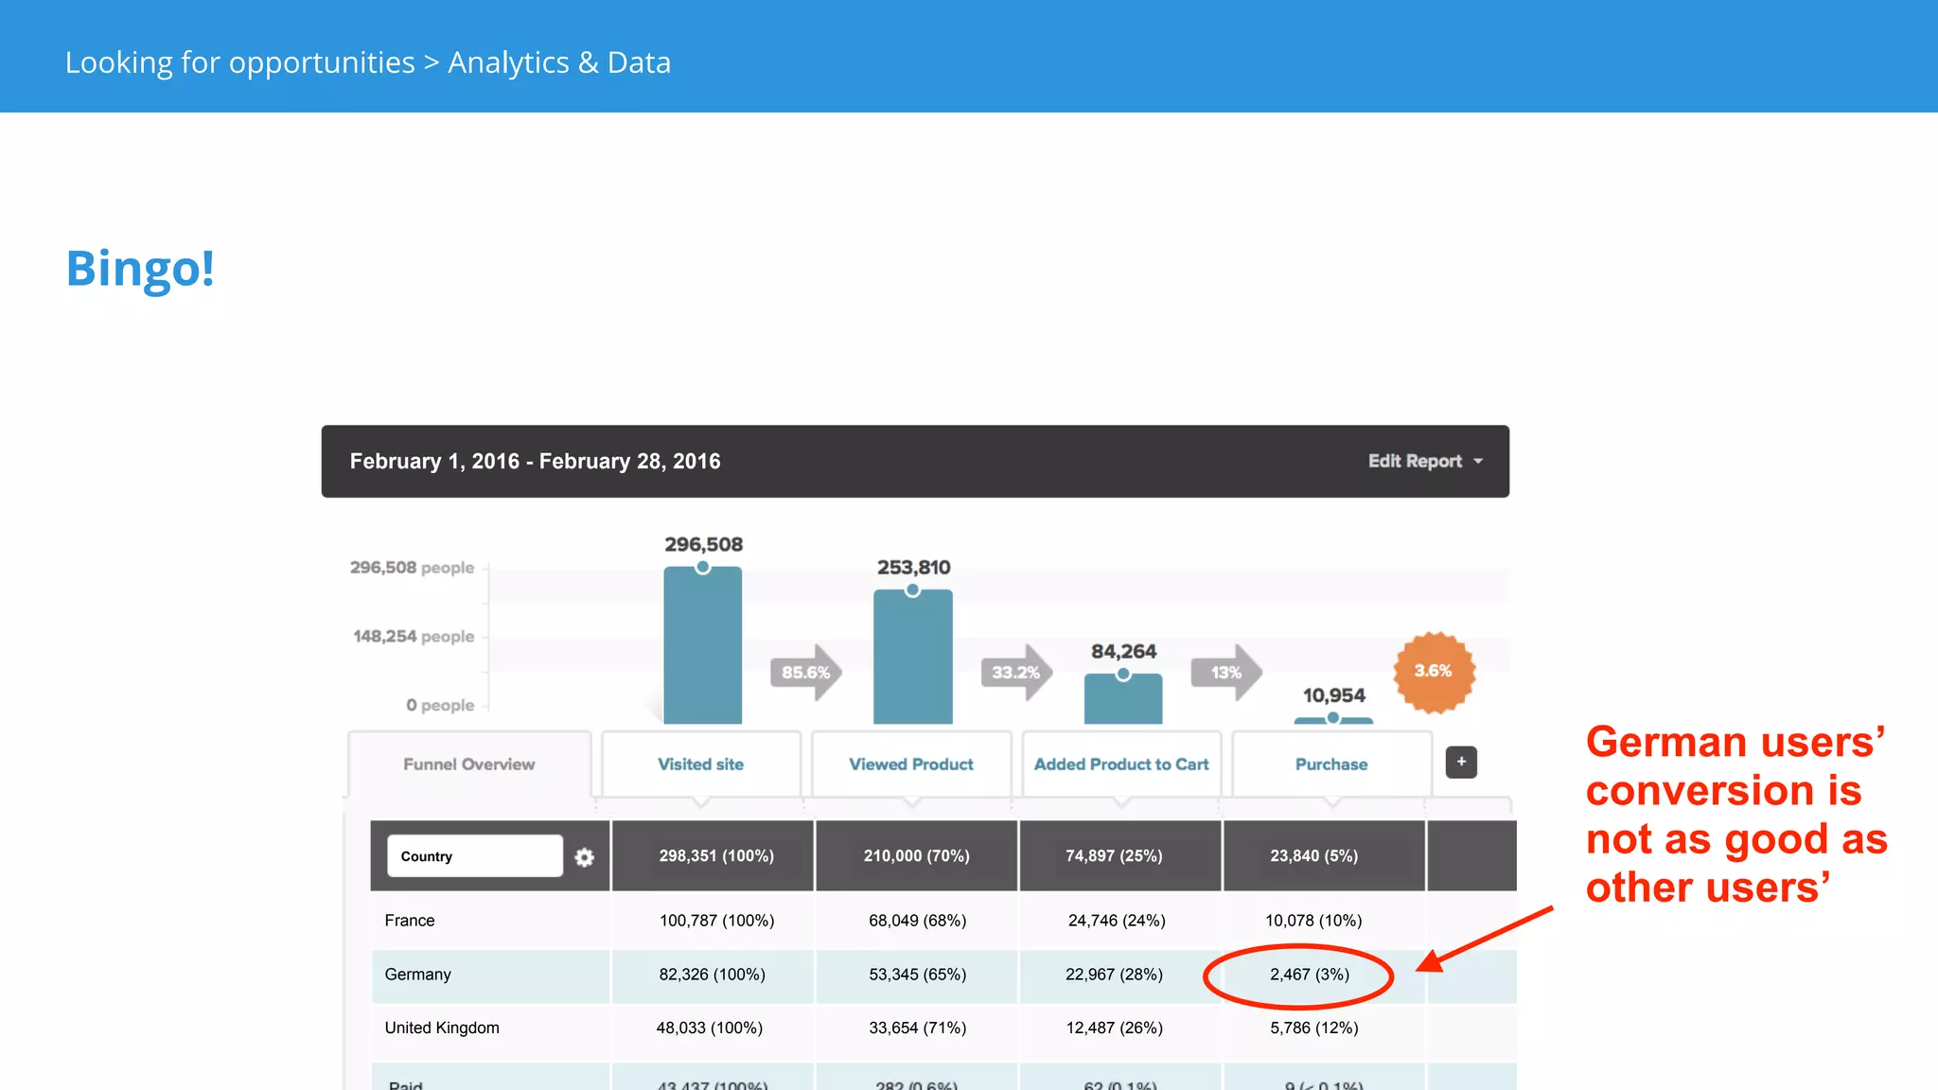Open the Edit Report dropdown

[x=1425, y=461]
